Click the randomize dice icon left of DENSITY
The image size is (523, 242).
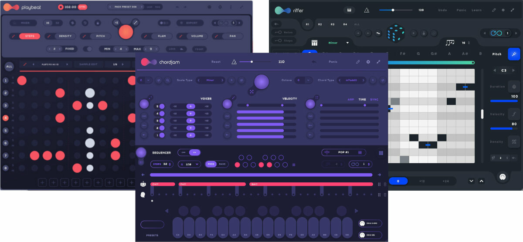coord(49,36)
